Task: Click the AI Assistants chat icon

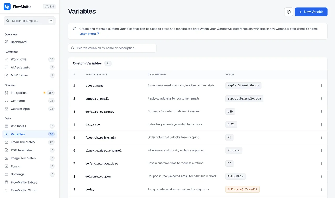Action: tap(7, 67)
